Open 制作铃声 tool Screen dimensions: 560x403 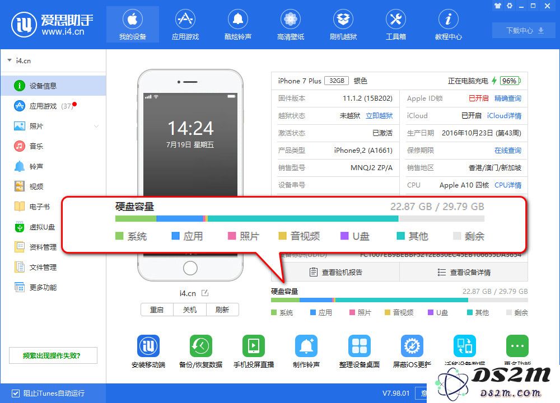coord(306,346)
